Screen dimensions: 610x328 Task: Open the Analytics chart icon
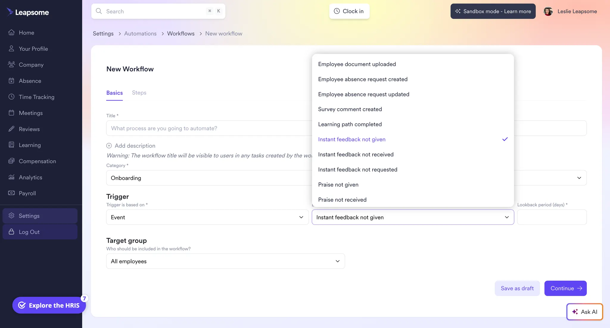[11, 177]
